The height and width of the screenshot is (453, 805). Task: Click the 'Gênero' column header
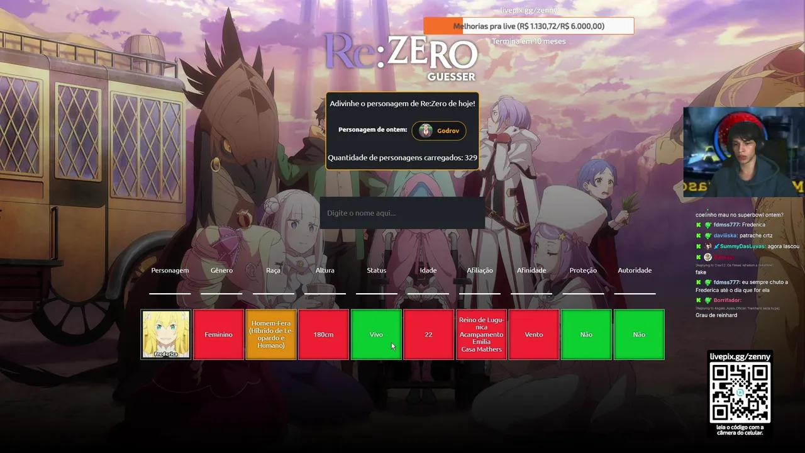click(221, 271)
